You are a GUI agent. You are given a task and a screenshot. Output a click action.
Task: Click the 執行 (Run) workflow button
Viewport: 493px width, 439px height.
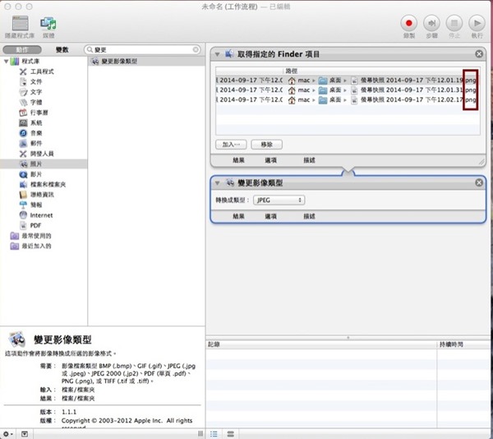click(477, 24)
